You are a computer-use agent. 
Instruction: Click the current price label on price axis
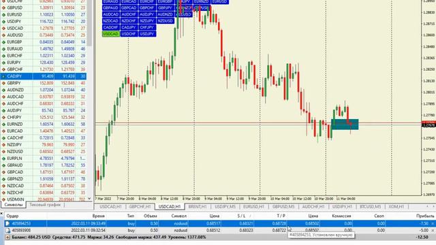[429, 125]
